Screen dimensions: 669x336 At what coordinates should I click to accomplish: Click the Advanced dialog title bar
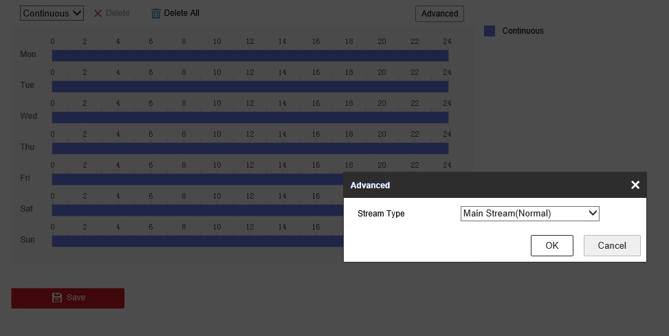(x=481, y=185)
